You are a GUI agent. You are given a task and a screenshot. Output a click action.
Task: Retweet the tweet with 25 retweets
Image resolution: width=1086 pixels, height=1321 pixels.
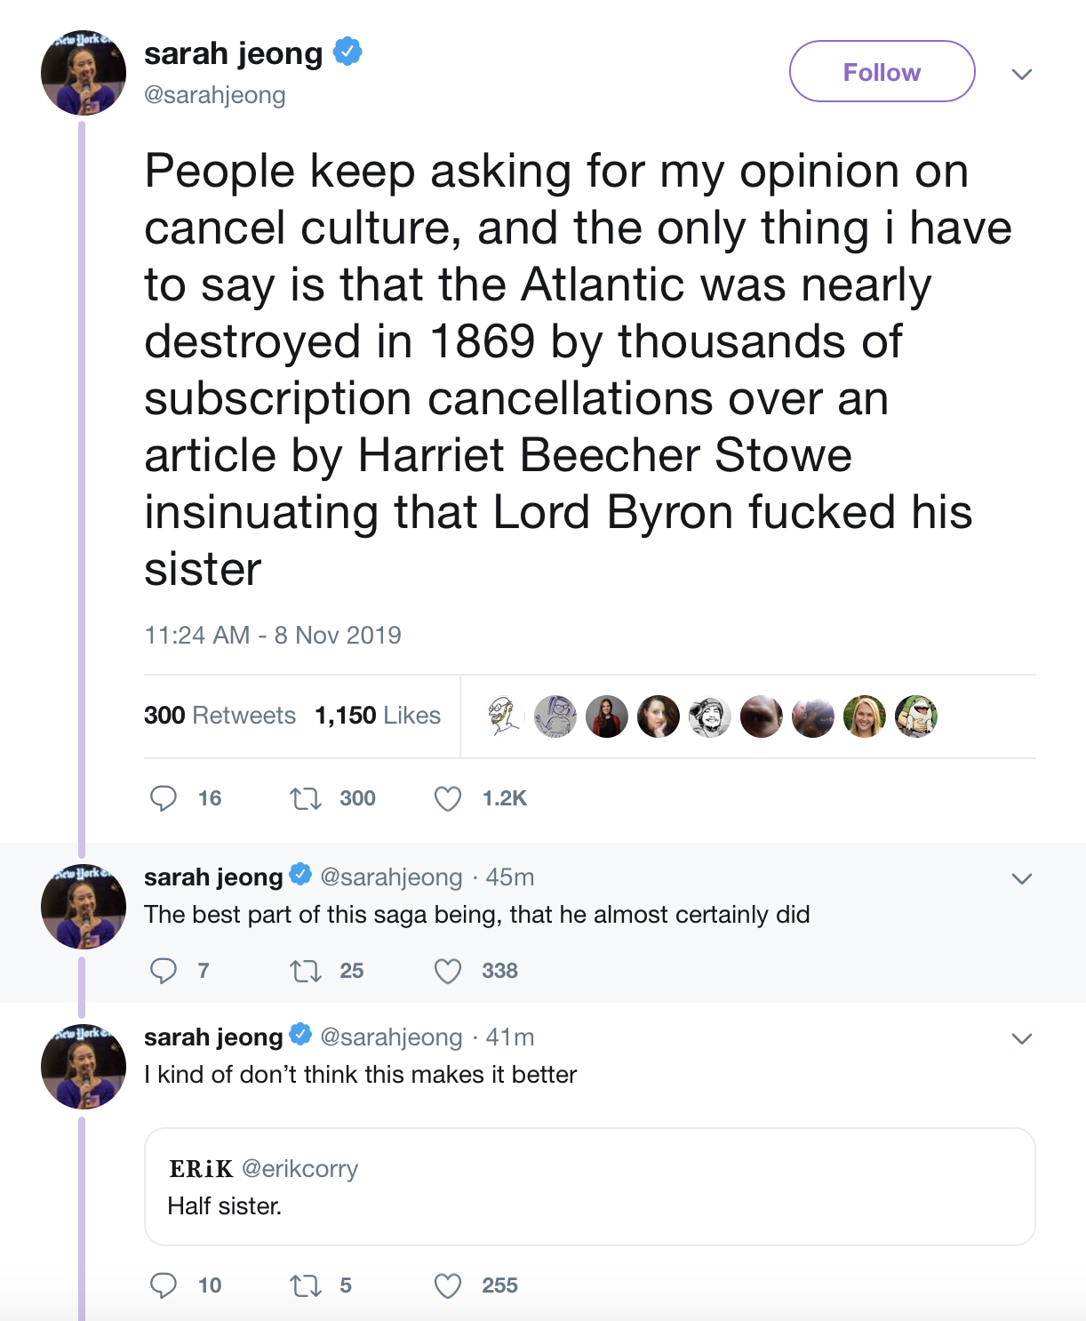[x=306, y=971]
